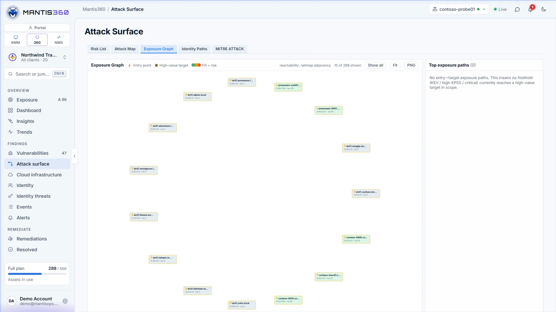Click the Mantis360 breadcrumb link
This screenshot has width=556, height=312.
point(94,9)
